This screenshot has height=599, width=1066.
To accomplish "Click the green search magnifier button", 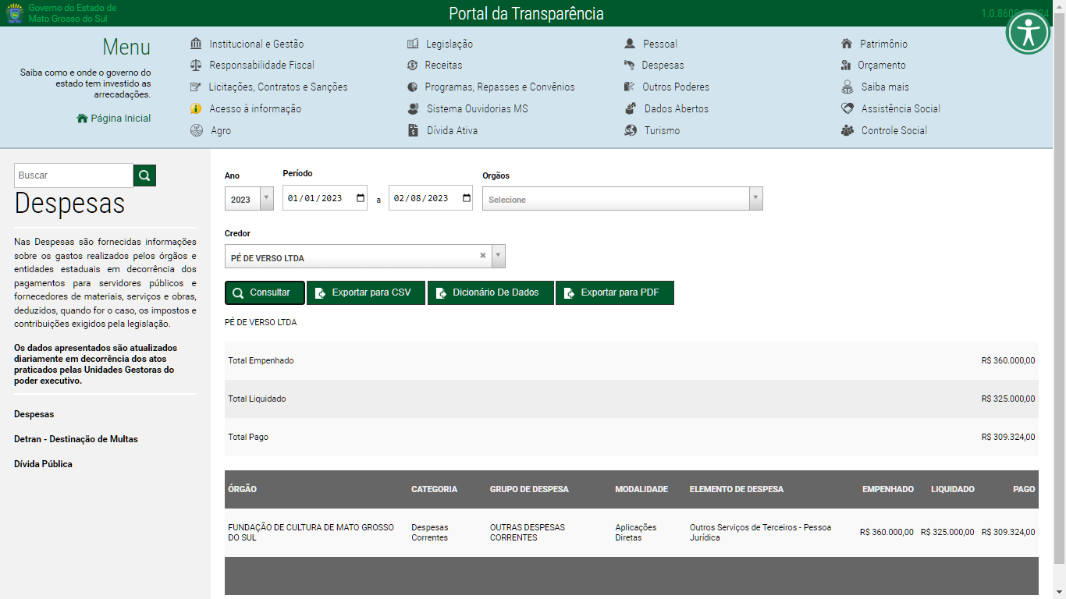I will [x=144, y=175].
